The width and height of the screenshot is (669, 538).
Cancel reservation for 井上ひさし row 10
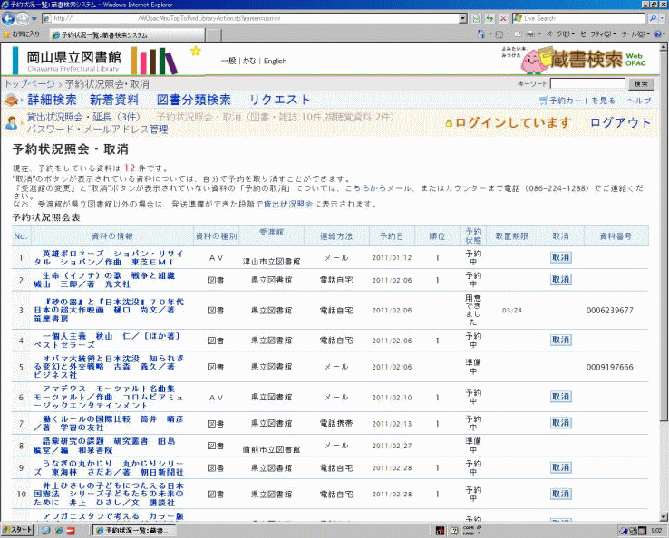pos(560,494)
